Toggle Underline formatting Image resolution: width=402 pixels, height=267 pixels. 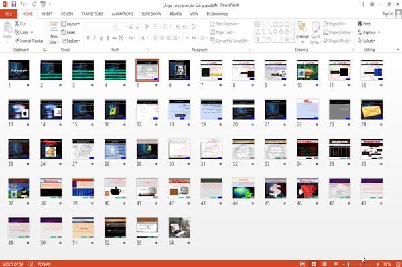[101, 38]
